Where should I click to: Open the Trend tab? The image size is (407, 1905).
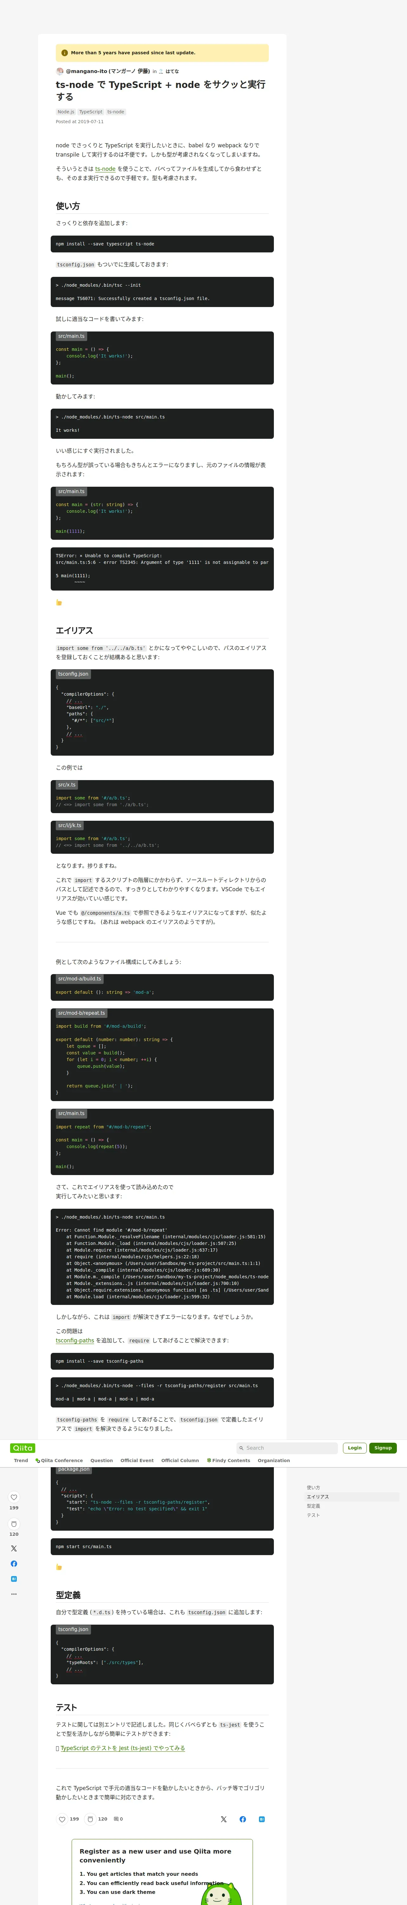click(x=21, y=1460)
